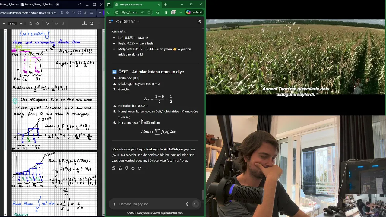Open the PDF toolbar more options menu
The width and height of the screenshot is (386, 217).
tap(99, 24)
